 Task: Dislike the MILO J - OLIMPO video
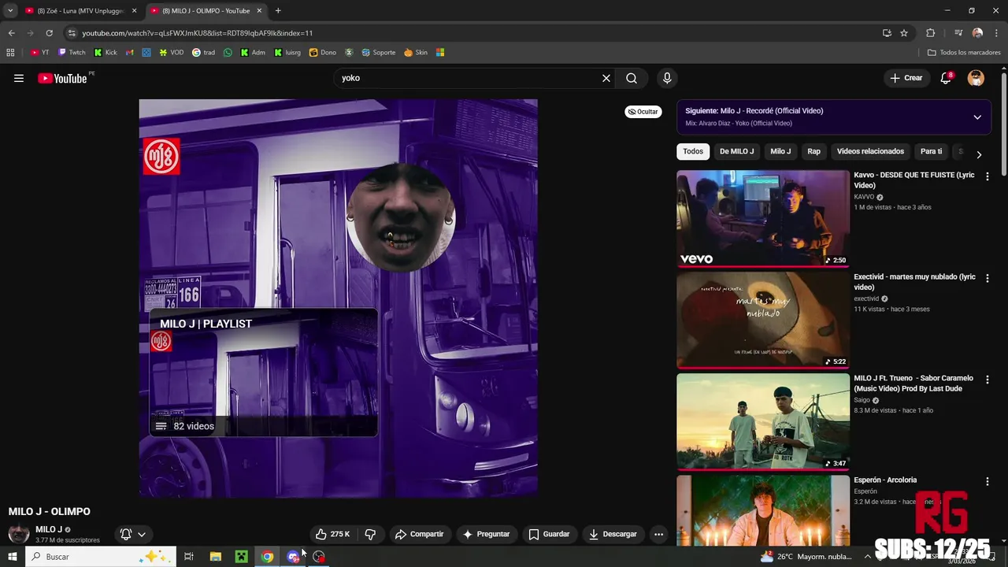tap(370, 534)
